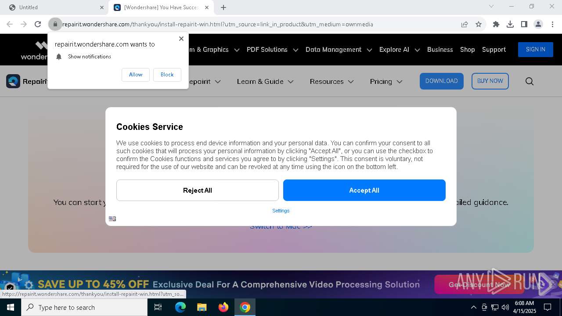Click the share page icon in address bar
The width and height of the screenshot is (562, 316).
465,24
